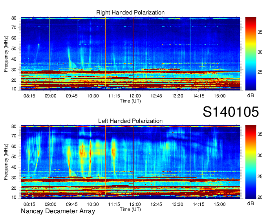This screenshot has height=216, width=267.
Task: Click the 08:15 time tick of Right Handed plot
Action: [x=29, y=96]
